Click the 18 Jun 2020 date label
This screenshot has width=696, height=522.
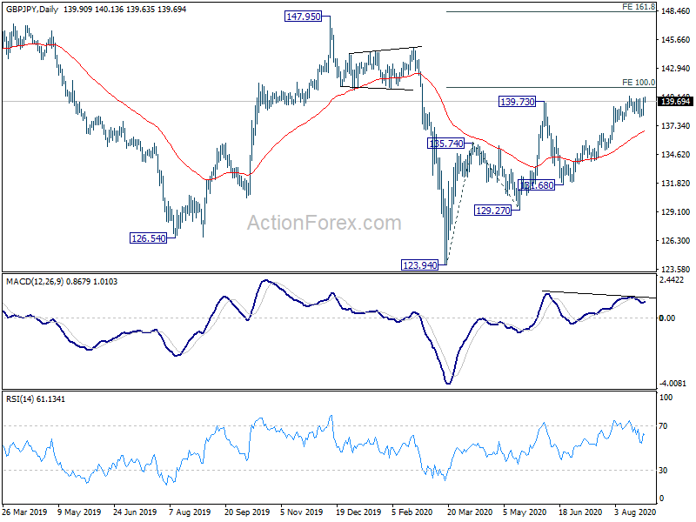pyautogui.click(x=580, y=512)
